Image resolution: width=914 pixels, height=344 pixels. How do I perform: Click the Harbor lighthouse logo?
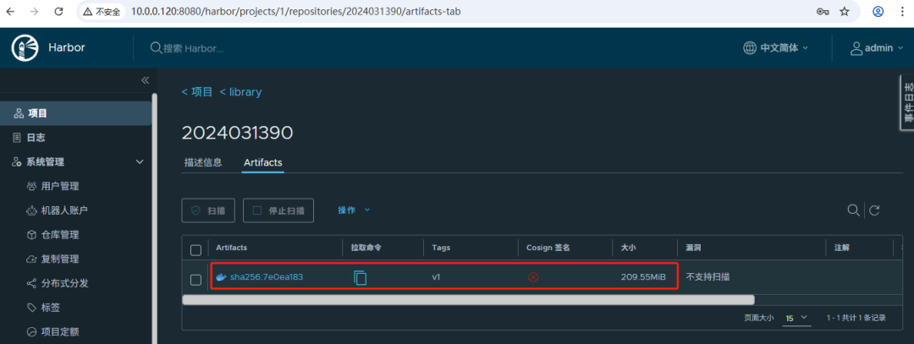click(25, 48)
